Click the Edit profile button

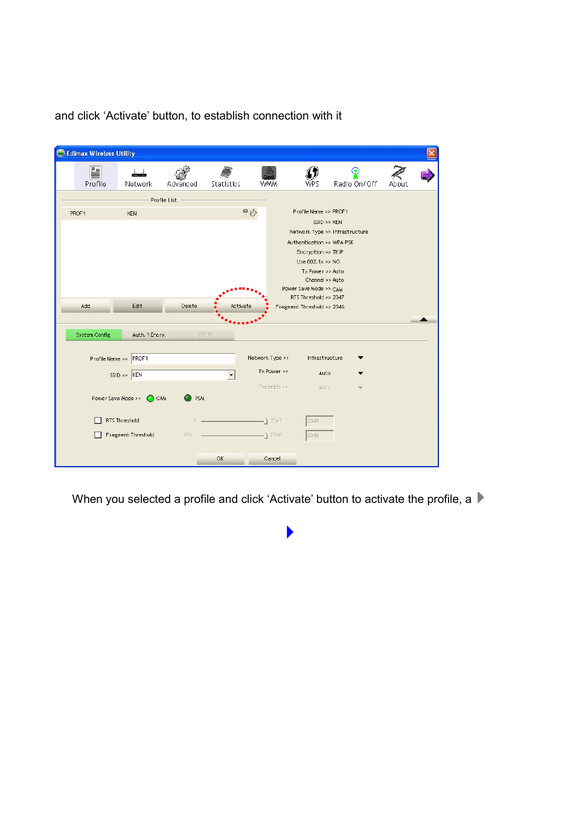tap(138, 306)
